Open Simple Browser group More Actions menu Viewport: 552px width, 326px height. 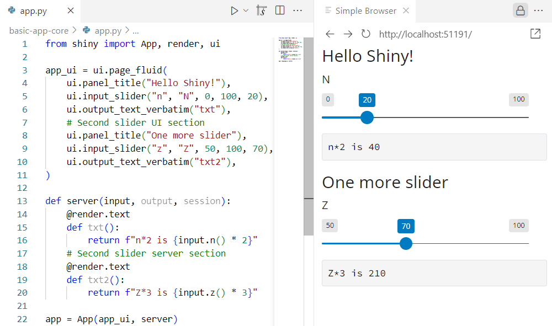coord(538,10)
